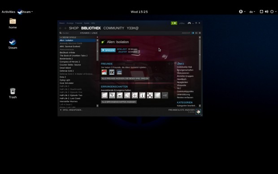Click plus button beside Meine Spiele header
The height and width of the screenshot is (174, 278).
tap(97, 37)
